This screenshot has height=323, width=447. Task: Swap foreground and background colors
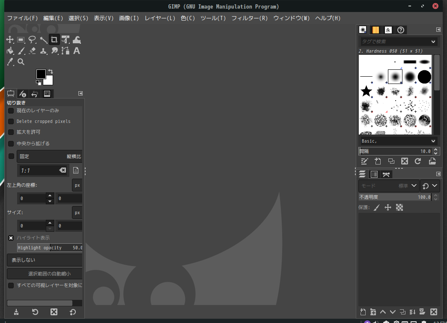(x=51, y=72)
